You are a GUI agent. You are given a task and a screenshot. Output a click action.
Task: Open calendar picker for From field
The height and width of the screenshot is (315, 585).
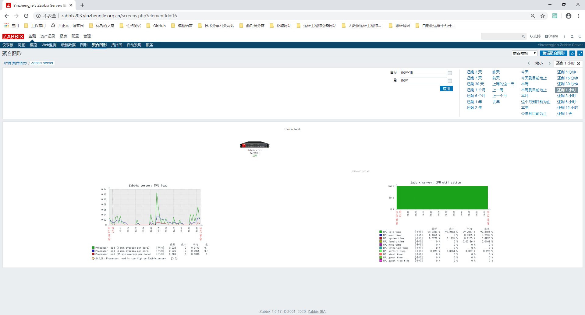click(450, 73)
